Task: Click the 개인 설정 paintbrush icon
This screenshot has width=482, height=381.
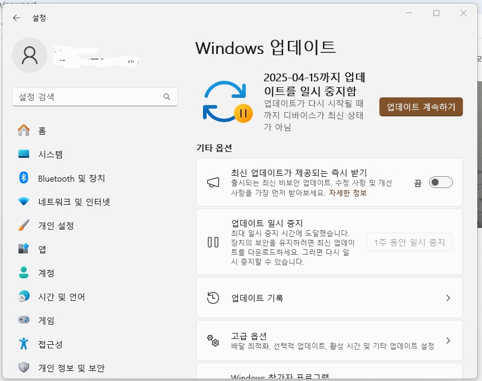Action: tap(24, 226)
